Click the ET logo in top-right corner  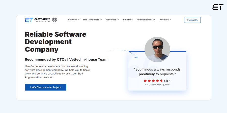pos(218,7)
